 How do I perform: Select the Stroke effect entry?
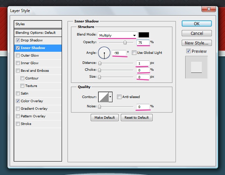(x=26, y=124)
